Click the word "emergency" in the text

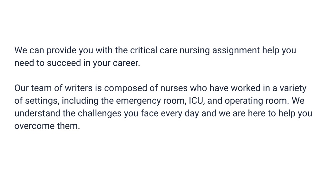139,101
